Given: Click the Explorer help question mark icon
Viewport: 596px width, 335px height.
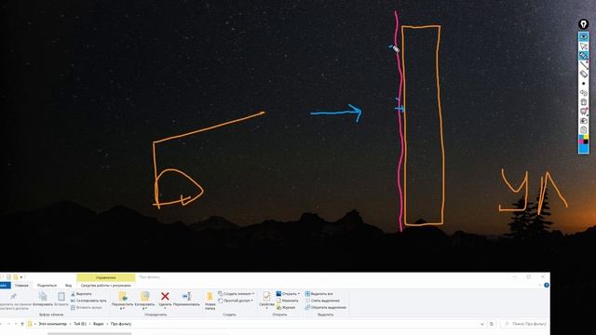Looking at the screenshot, I should pyautogui.click(x=547, y=286).
